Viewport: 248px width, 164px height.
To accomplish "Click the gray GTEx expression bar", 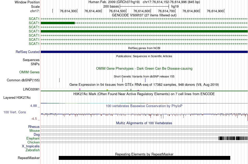I will [131, 90].
